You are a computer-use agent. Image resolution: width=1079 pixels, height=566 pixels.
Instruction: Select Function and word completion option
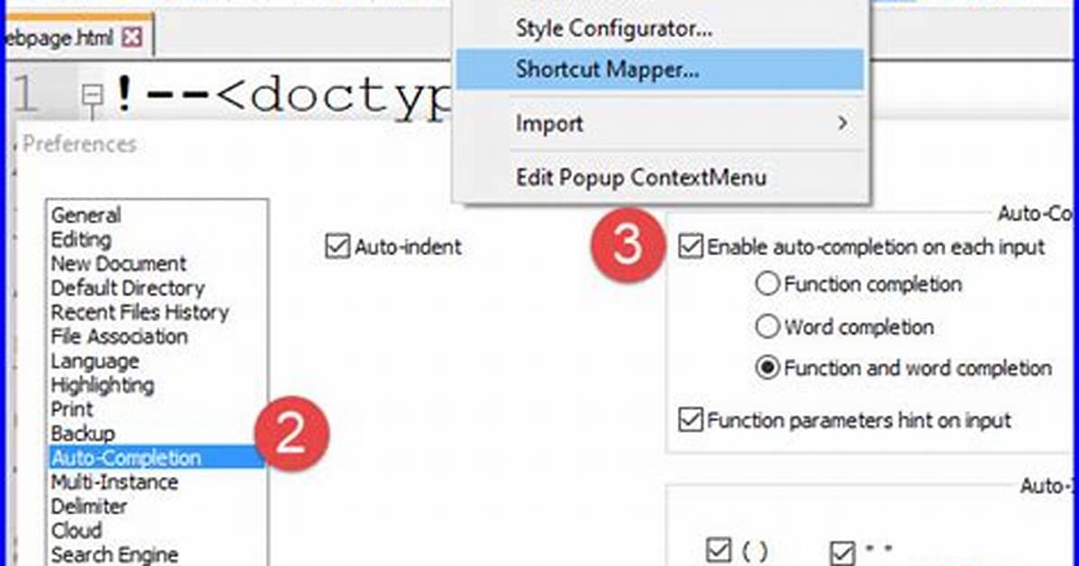767,368
